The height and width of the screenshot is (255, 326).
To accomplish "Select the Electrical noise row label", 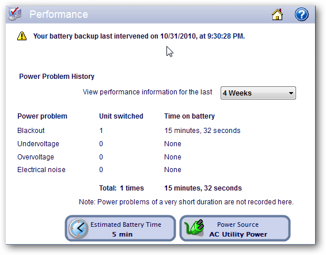I will tap(41, 170).
